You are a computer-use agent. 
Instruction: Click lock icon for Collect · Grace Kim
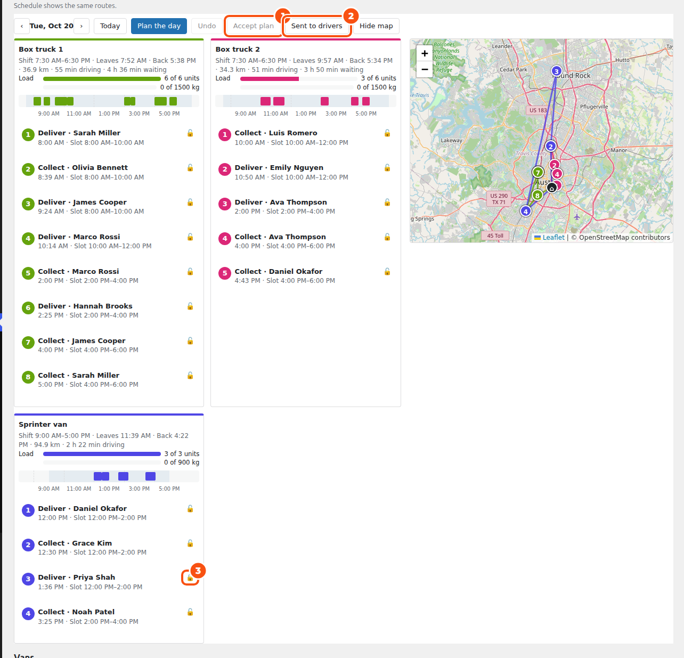tap(190, 543)
